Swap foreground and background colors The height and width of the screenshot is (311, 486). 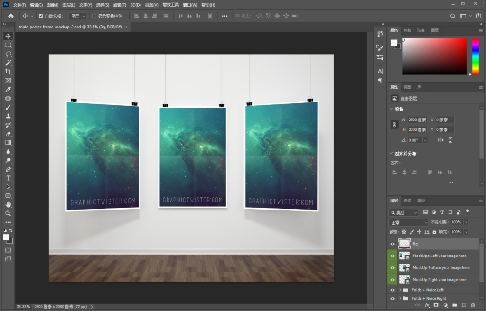tap(10, 230)
